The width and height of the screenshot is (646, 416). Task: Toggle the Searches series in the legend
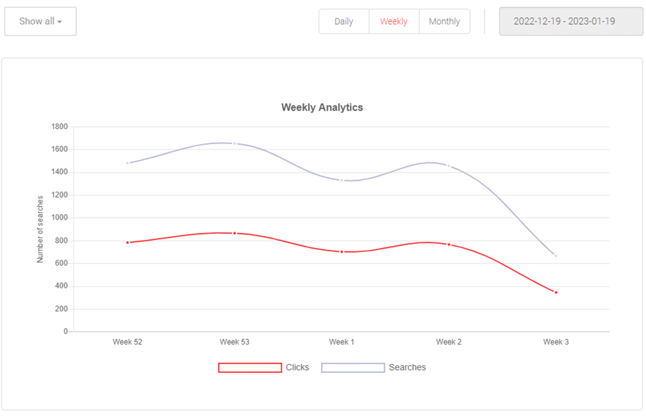[x=407, y=367]
